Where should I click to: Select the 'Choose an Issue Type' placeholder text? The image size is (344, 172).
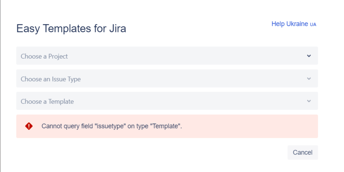51,79
